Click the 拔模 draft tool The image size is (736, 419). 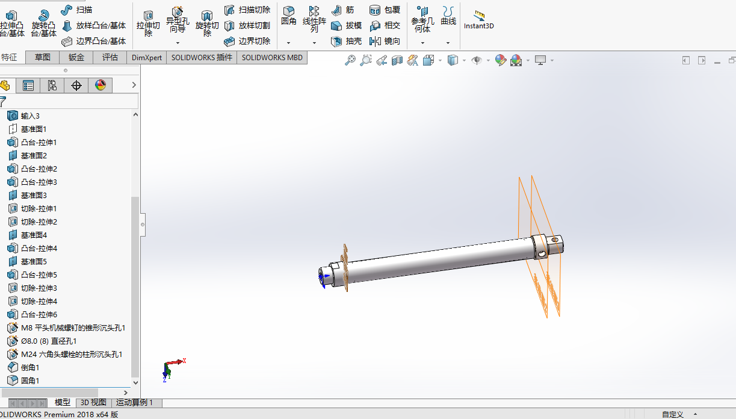pos(347,26)
